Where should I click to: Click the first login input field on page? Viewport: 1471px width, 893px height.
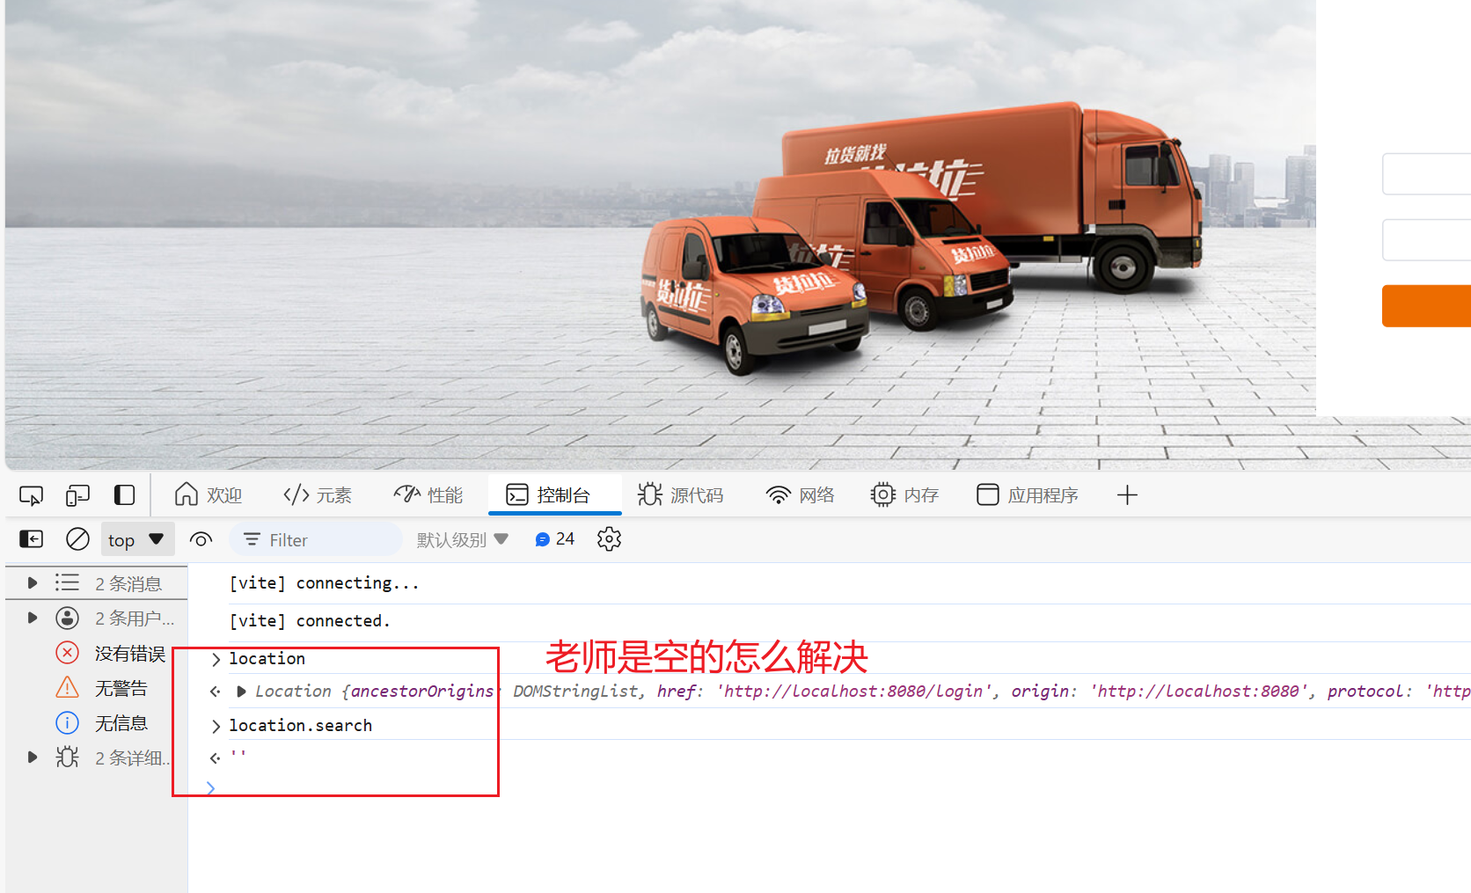coord(1426,174)
